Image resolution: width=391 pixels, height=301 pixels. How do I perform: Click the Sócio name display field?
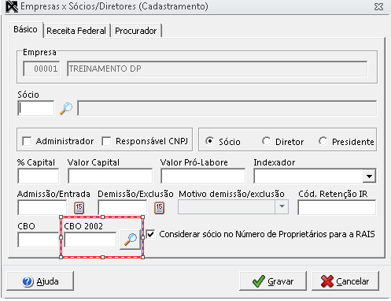[x=227, y=108]
